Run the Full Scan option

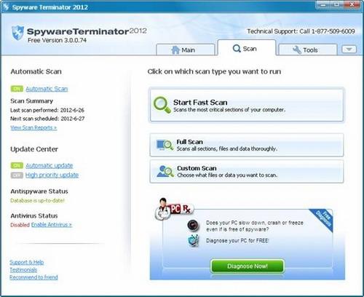pyautogui.click(x=247, y=145)
